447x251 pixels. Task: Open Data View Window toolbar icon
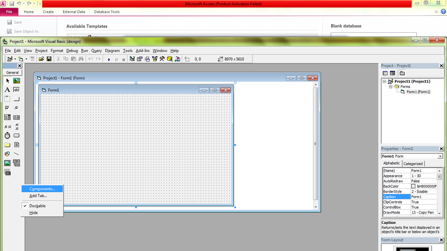(170, 59)
